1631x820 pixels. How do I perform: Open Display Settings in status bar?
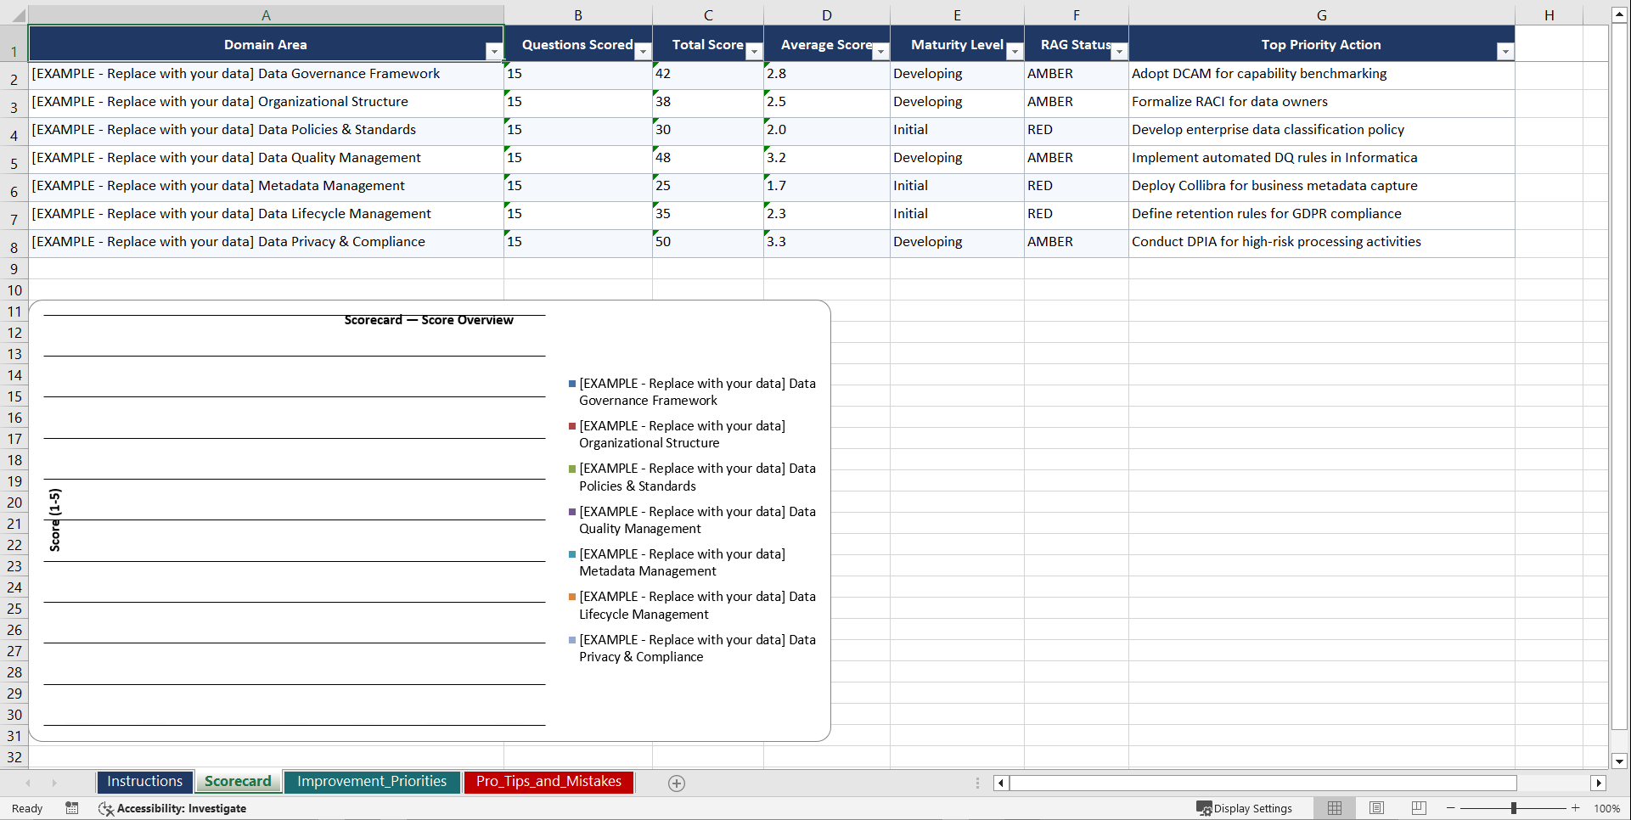1245,808
